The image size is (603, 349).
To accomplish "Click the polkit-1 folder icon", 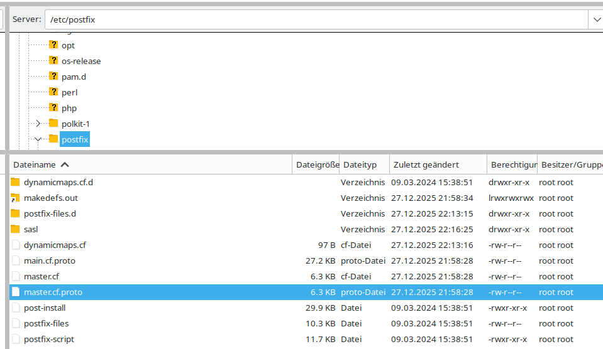I will pos(53,124).
